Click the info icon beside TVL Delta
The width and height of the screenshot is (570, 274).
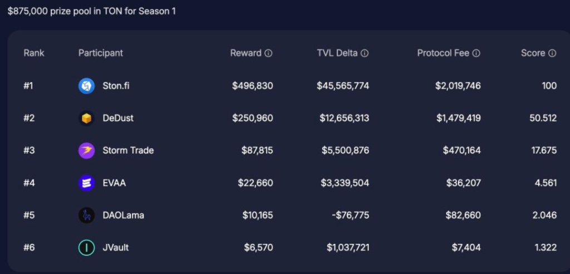pos(365,53)
